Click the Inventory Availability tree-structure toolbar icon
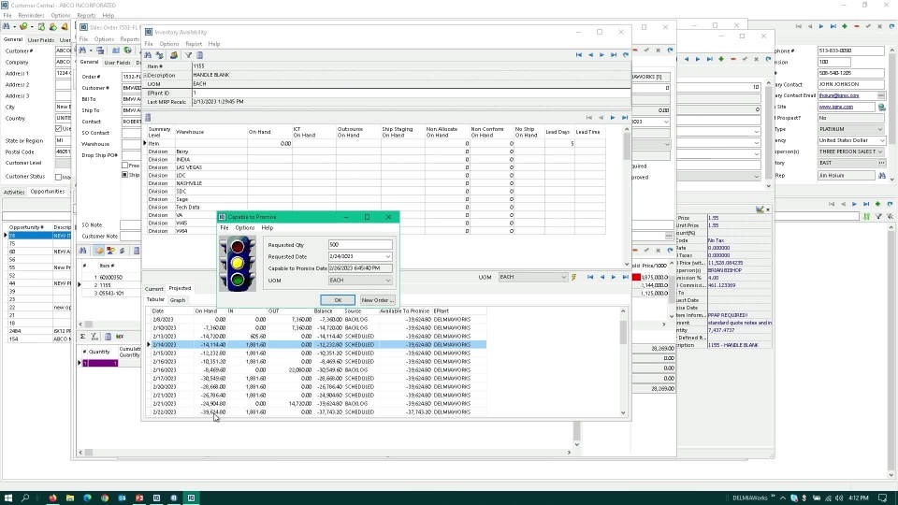 [160, 55]
